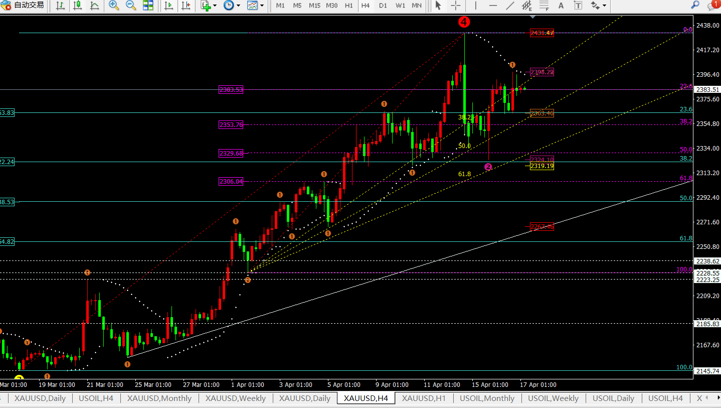This screenshot has height=408, width=721.
Task: Switch chart to candlestick mode
Action: 77,6
